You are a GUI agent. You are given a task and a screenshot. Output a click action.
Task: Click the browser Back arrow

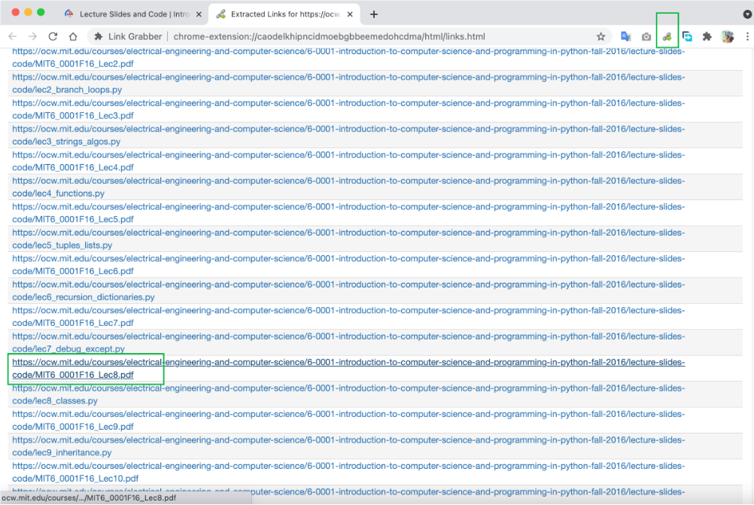click(13, 37)
